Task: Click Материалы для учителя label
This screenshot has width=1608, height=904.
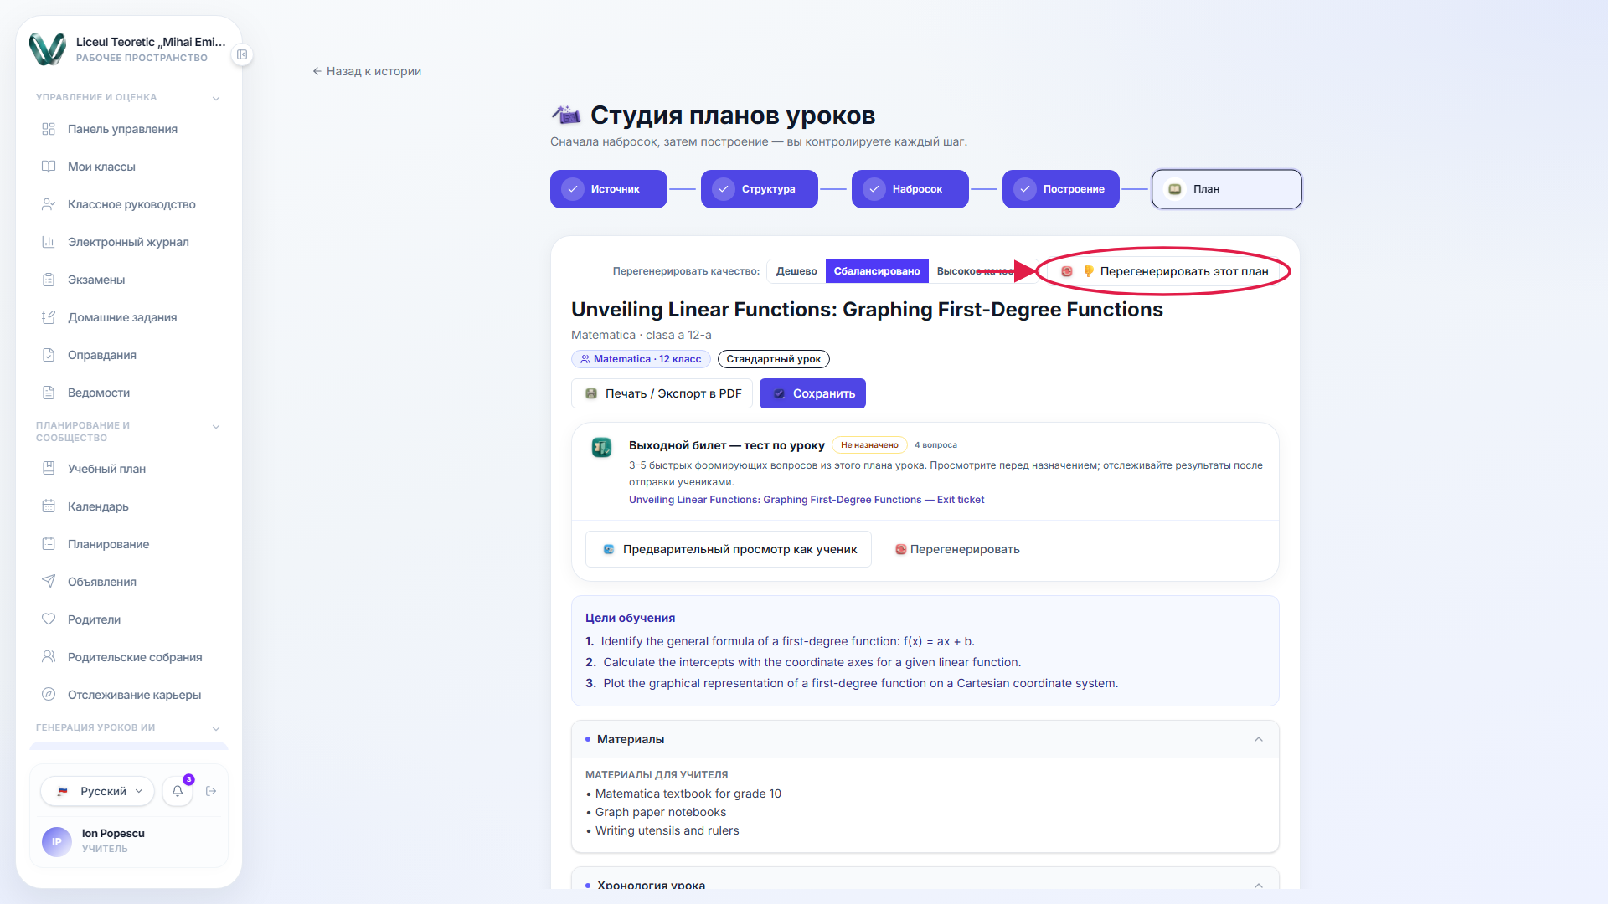Action: [657, 775]
